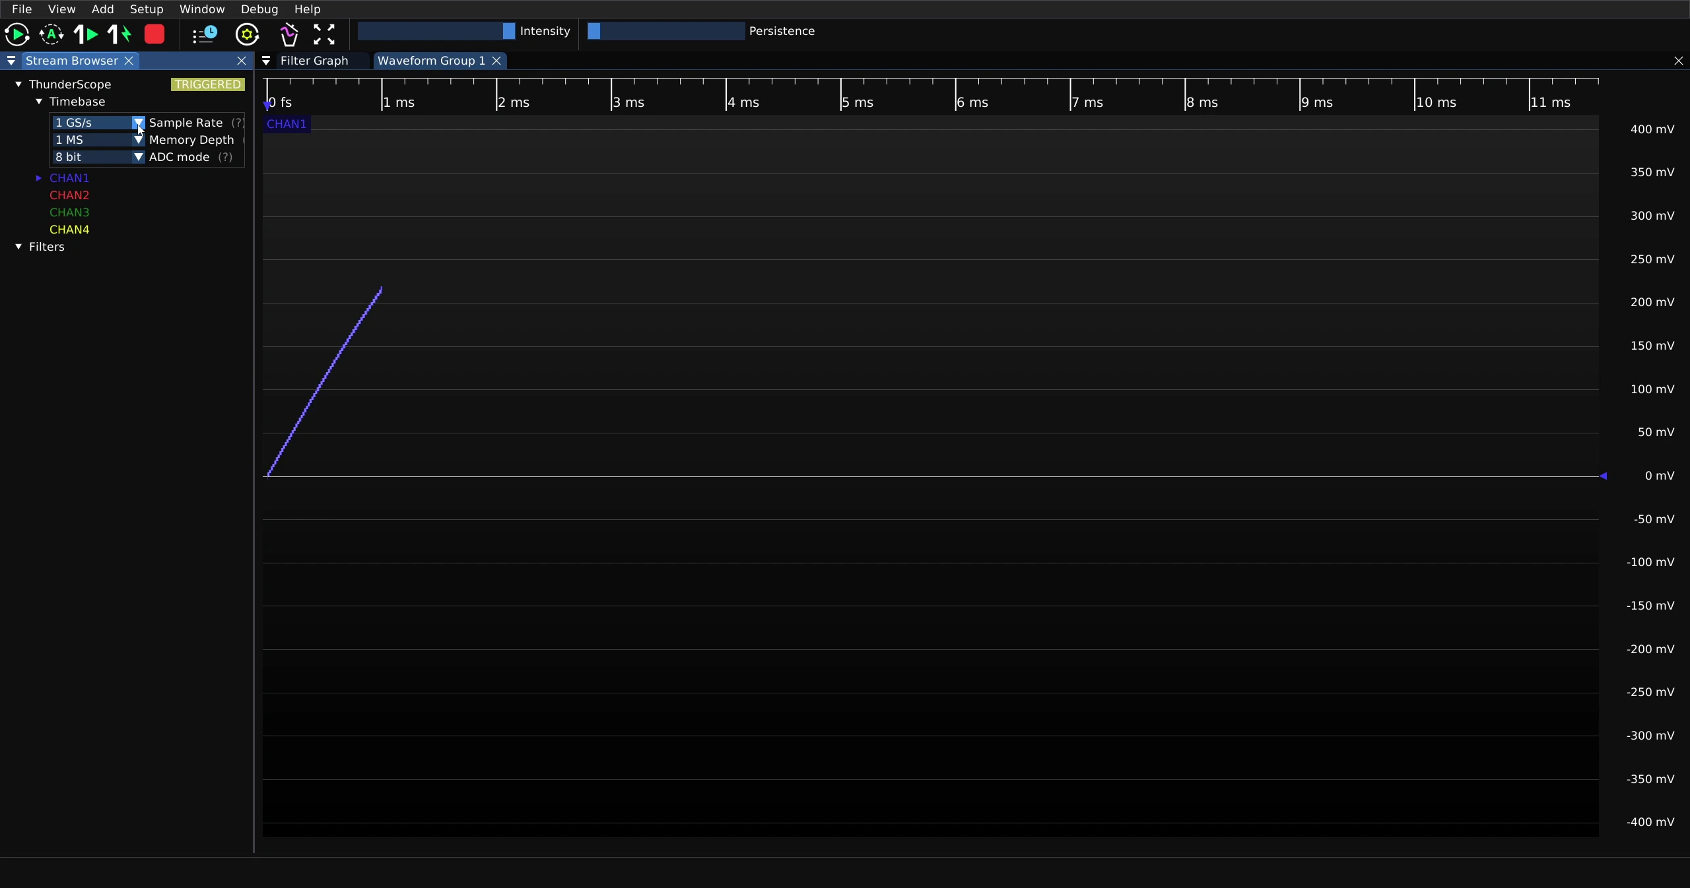
Task: Close the left Stream Browser dock panel
Action: (242, 61)
